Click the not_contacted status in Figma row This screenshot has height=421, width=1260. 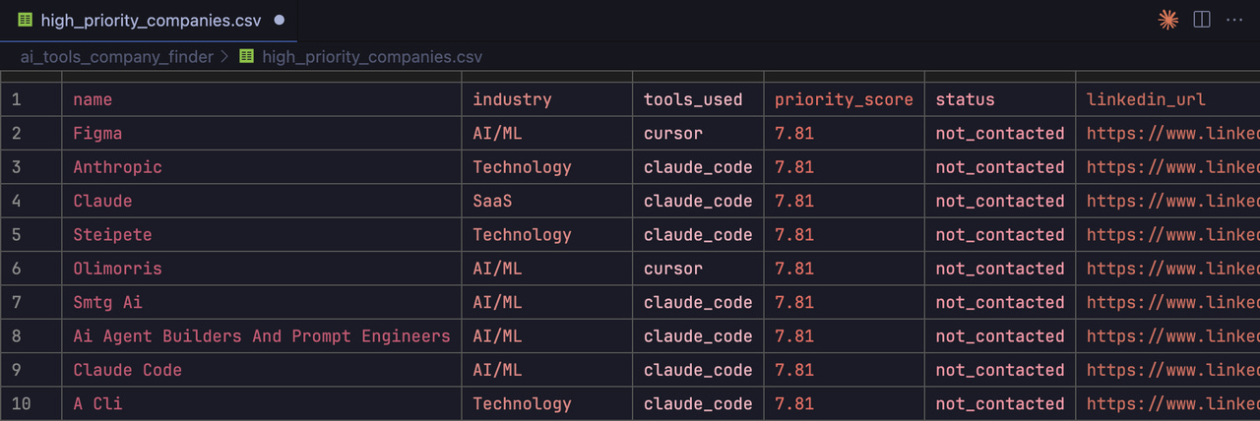pos(1000,133)
